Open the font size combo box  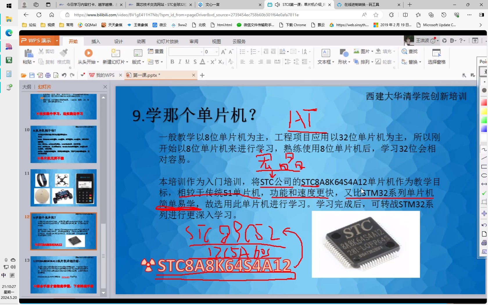211,52
